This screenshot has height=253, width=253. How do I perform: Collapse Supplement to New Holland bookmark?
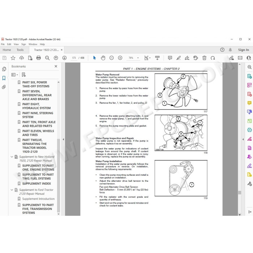(12, 156)
